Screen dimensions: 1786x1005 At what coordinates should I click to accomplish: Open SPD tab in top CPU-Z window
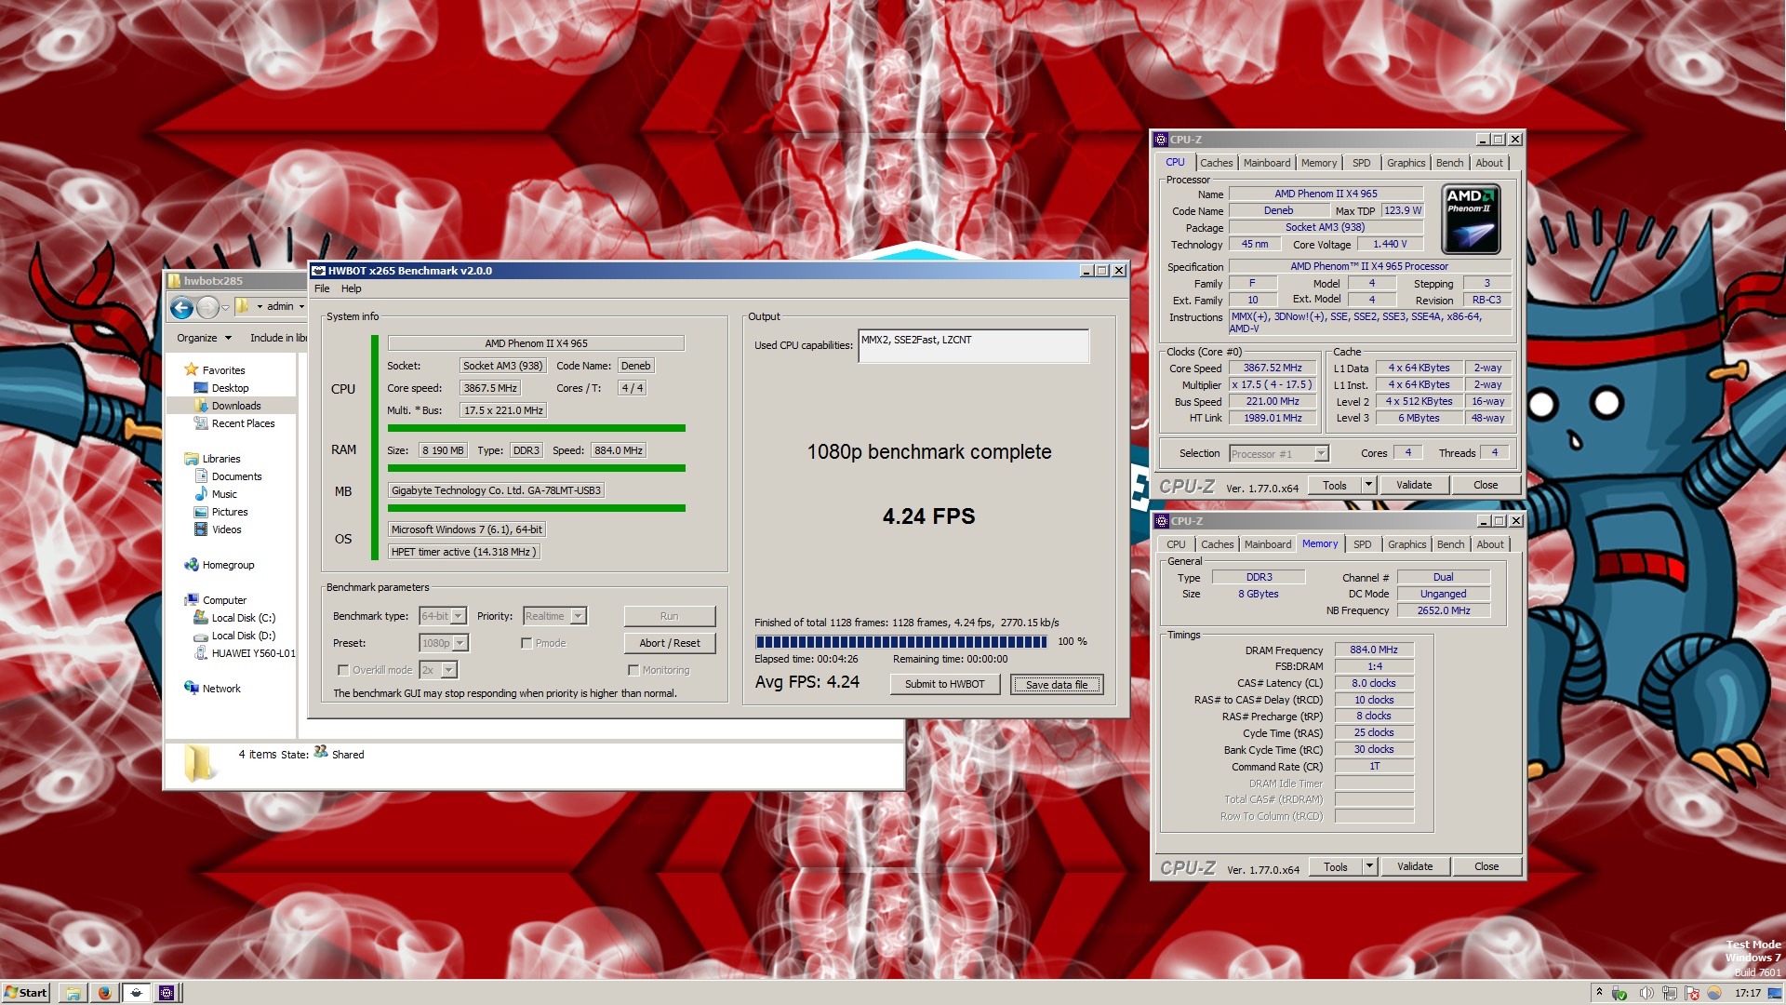click(1361, 163)
